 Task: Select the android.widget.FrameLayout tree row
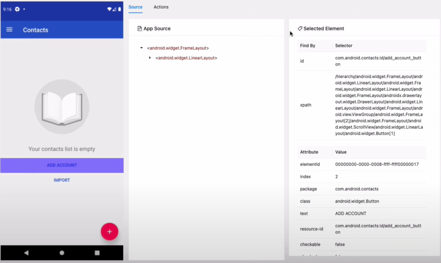[178, 48]
